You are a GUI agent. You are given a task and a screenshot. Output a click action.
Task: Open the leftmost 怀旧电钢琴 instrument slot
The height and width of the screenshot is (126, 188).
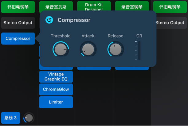coord(18,7)
